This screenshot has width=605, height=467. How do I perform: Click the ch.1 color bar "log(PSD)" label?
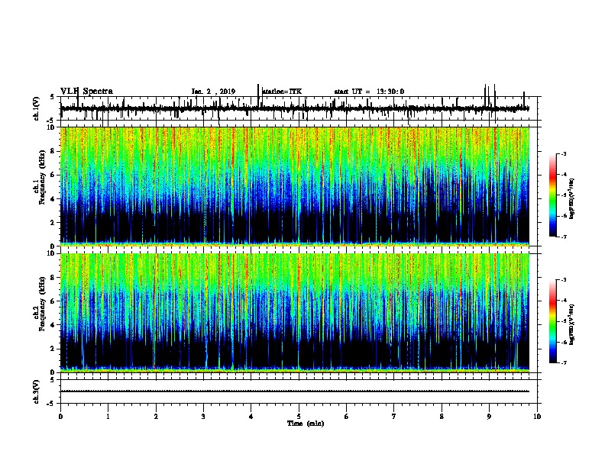pyautogui.click(x=572, y=199)
